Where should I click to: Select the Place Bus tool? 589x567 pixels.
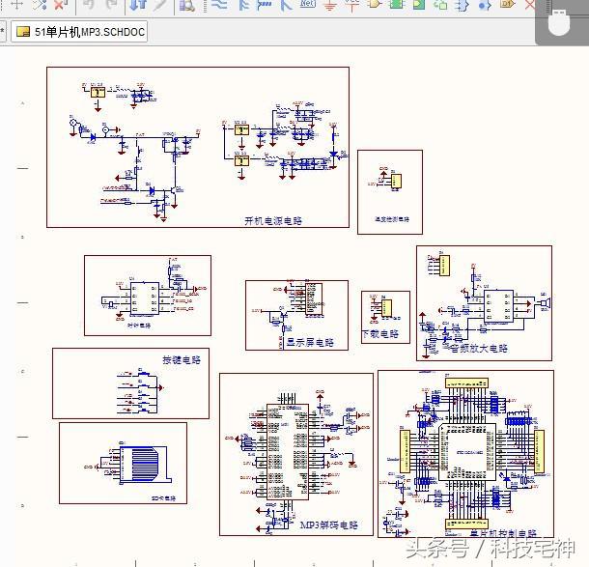tap(243, 5)
